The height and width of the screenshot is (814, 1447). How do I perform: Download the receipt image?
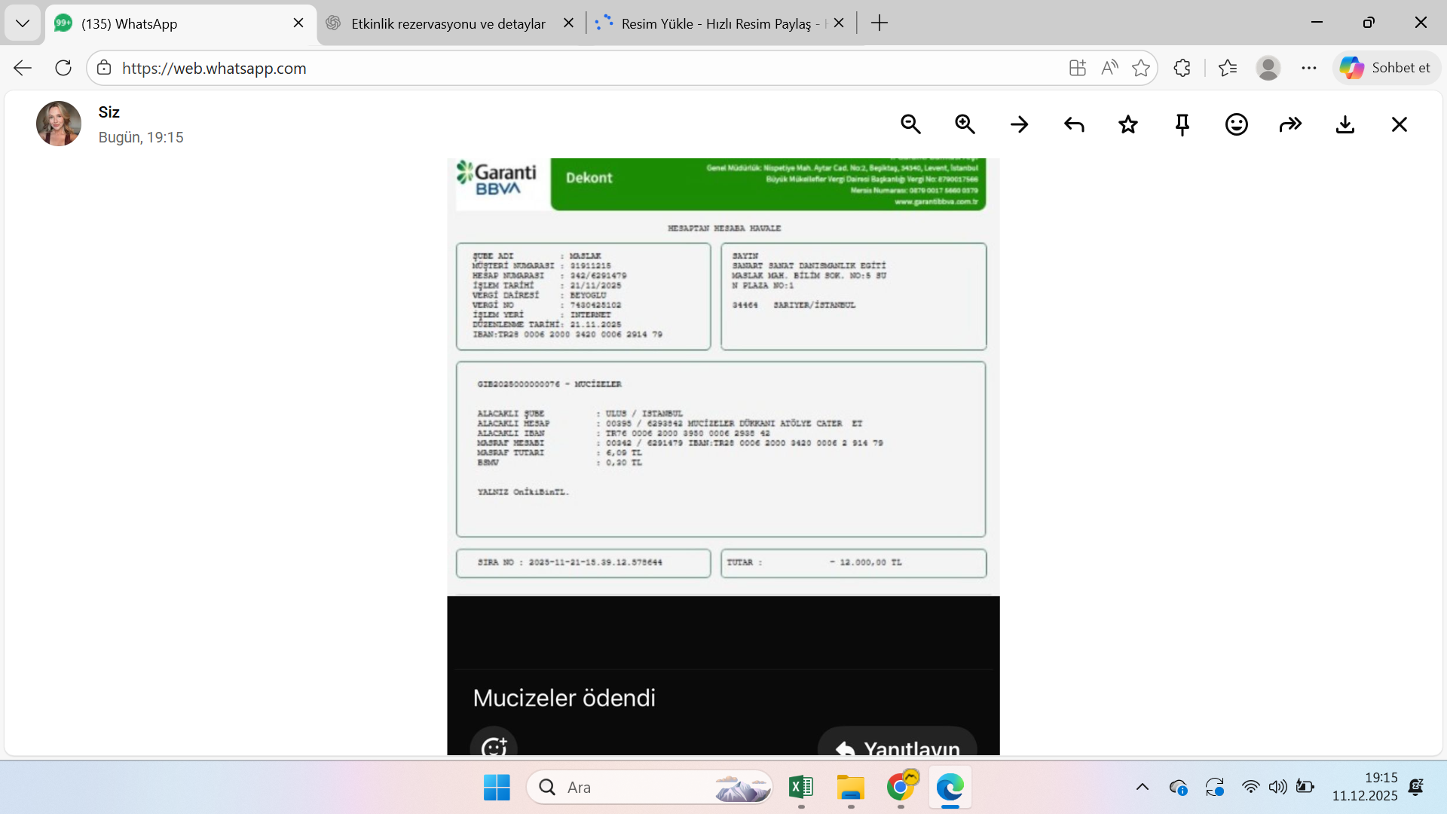pyautogui.click(x=1345, y=124)
